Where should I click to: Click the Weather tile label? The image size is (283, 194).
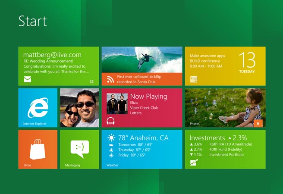(112, 165)
